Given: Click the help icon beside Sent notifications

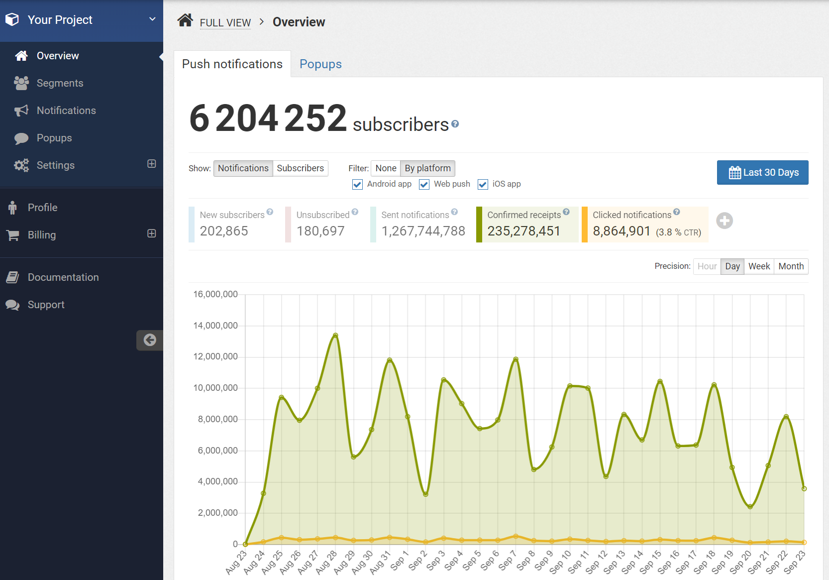Looking at the screenshot, I should click(x=454, y=212).
